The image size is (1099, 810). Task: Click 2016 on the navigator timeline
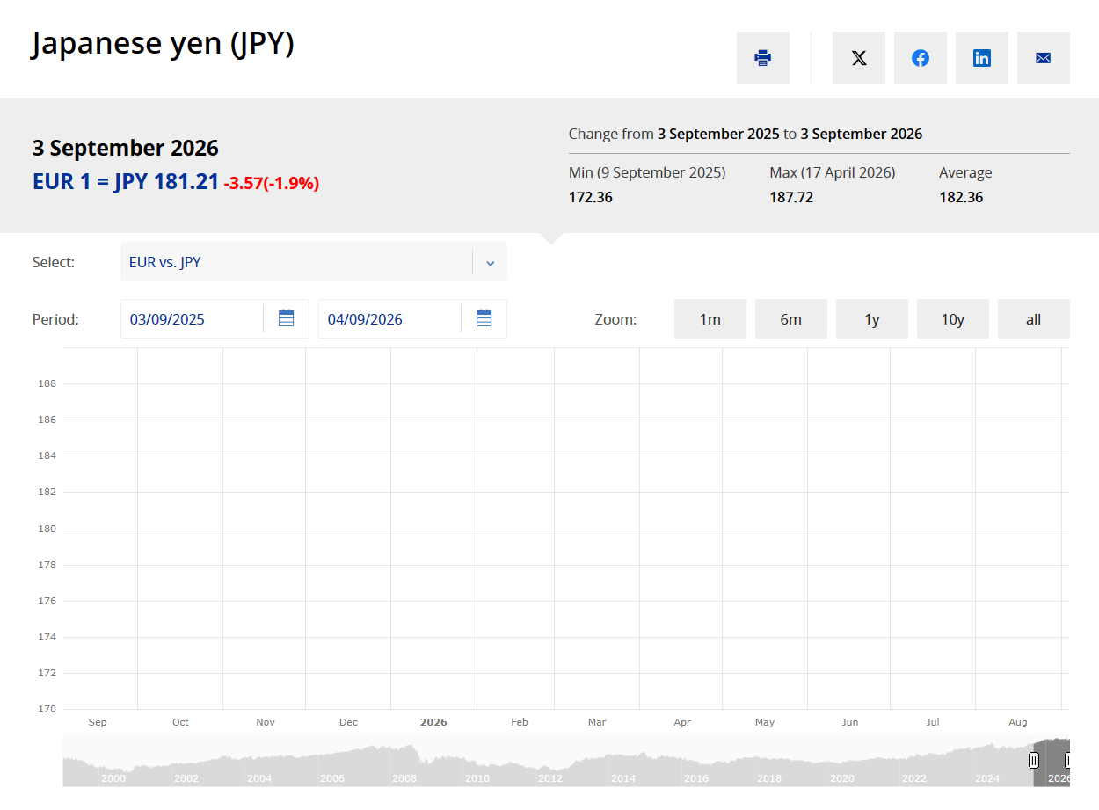point(696,778)
